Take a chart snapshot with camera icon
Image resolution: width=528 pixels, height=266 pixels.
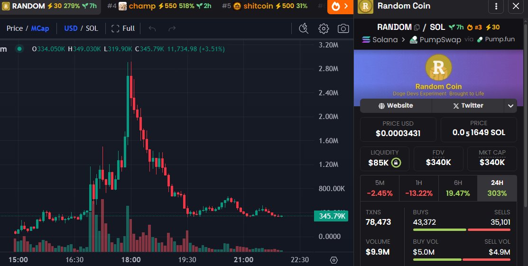tap(343, 28)
